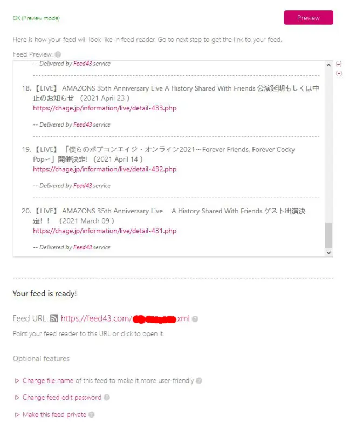Click help icon beside Change file name option
The width and height of the screenshot is (356, 438).
[199, 381]
